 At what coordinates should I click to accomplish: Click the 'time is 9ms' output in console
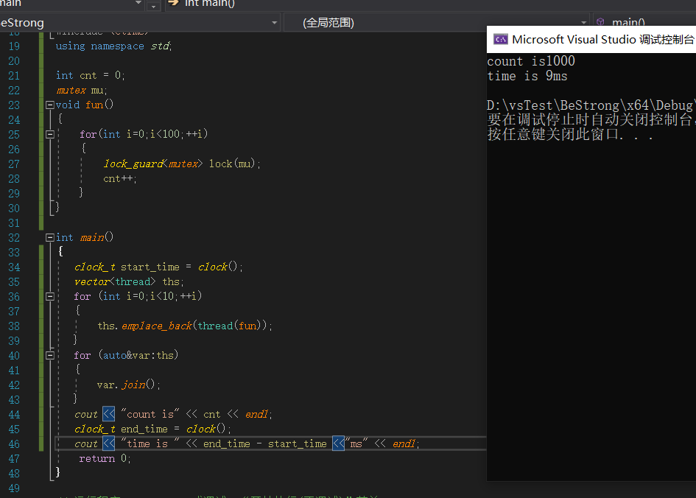(x=527, y=77)
